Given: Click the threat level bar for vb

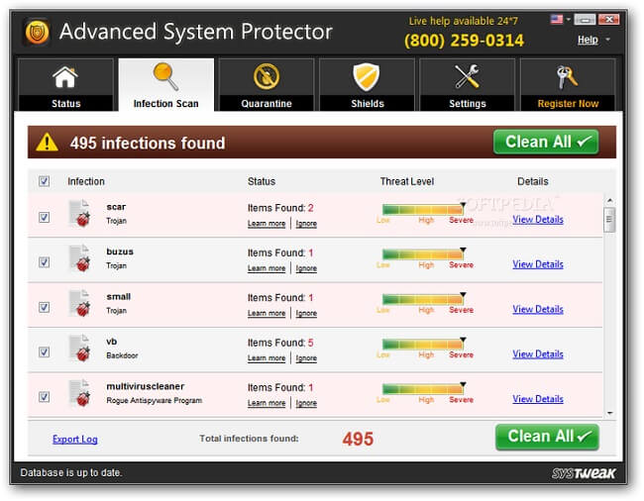Looking at the screenshot, I should click(423, 344).
